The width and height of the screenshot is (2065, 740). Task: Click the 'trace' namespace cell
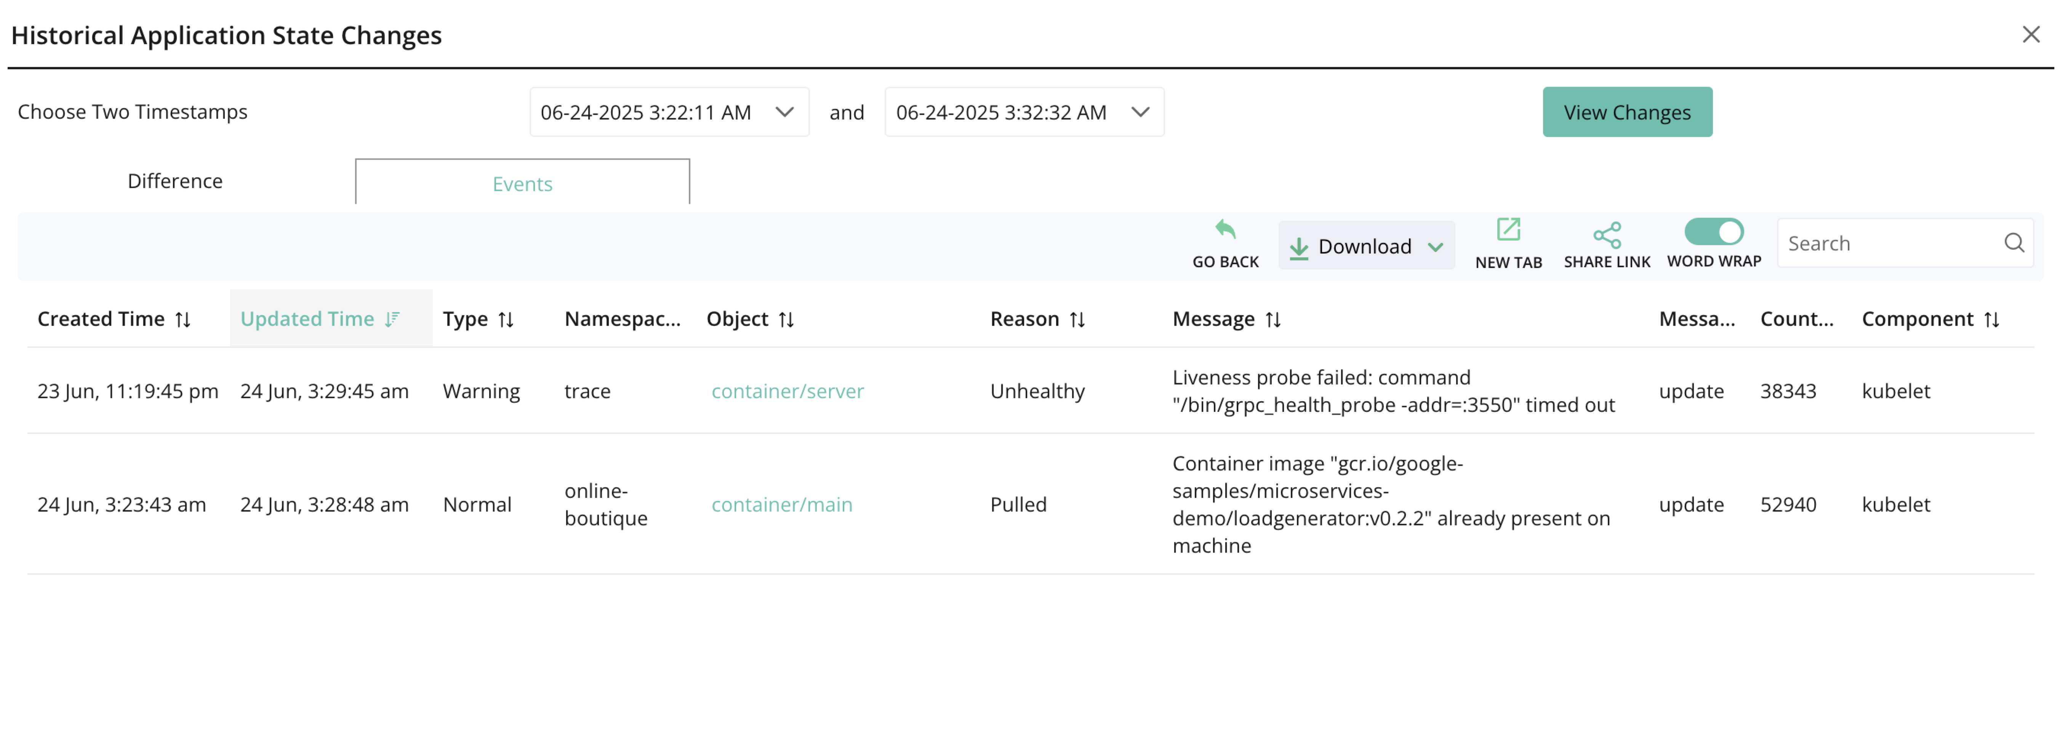click(587, 391)
